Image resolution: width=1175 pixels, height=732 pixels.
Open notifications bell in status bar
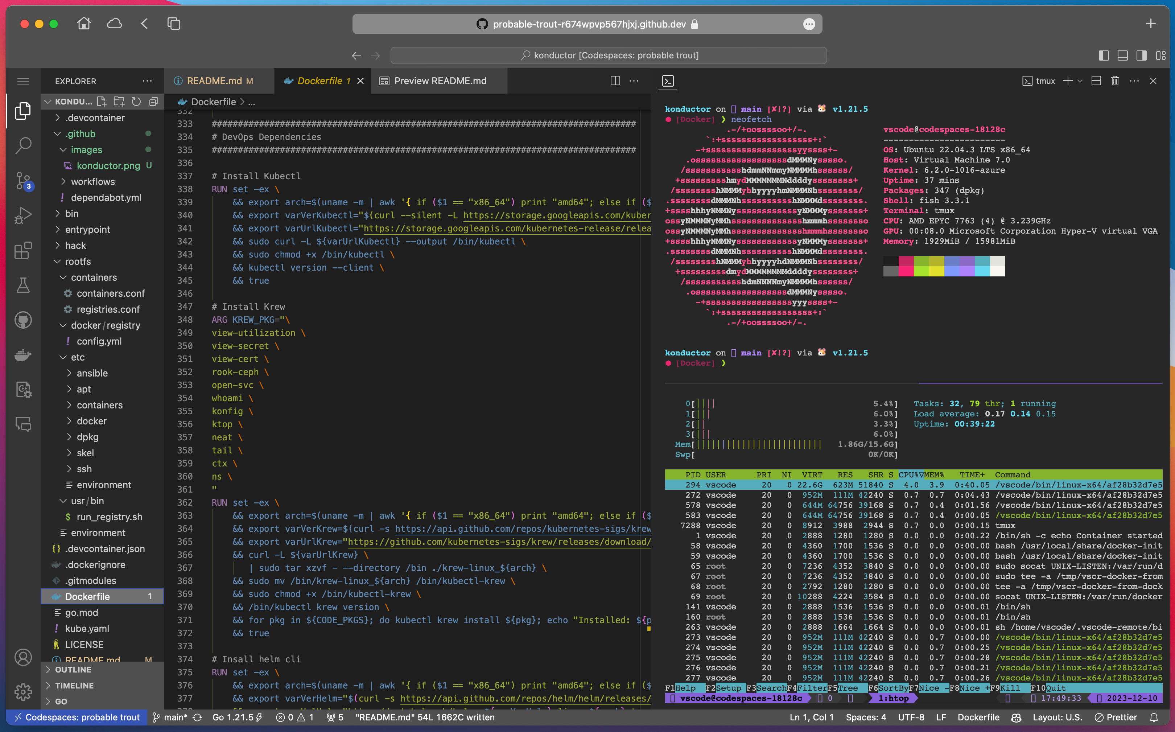tap(1154, 717)
